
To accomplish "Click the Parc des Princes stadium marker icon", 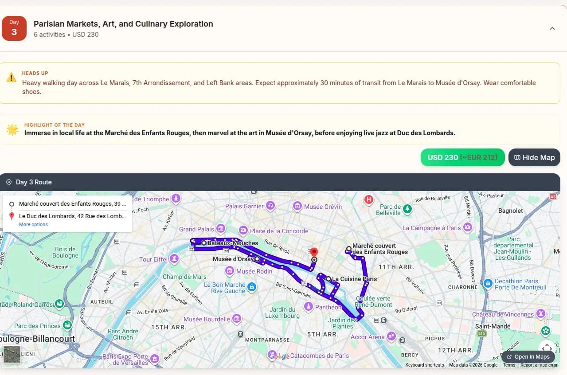I will pos(67,325).
